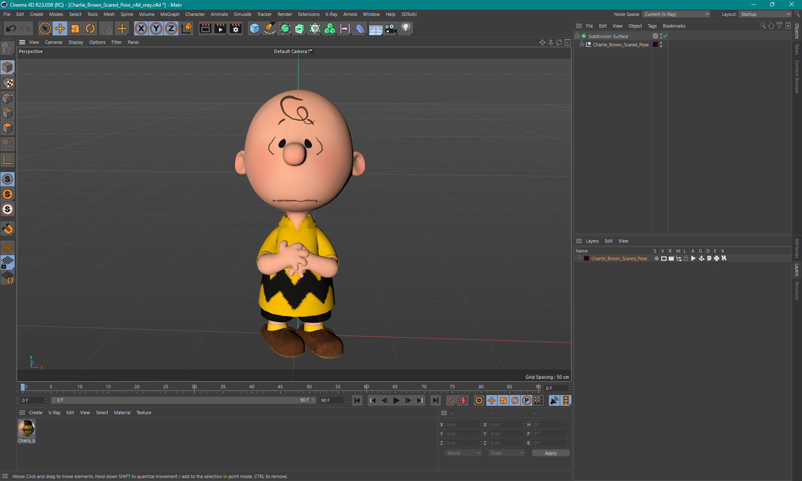Click the Objects panel search icon
Viewport: 802px width, 481px height.
(x=763, y=26)
